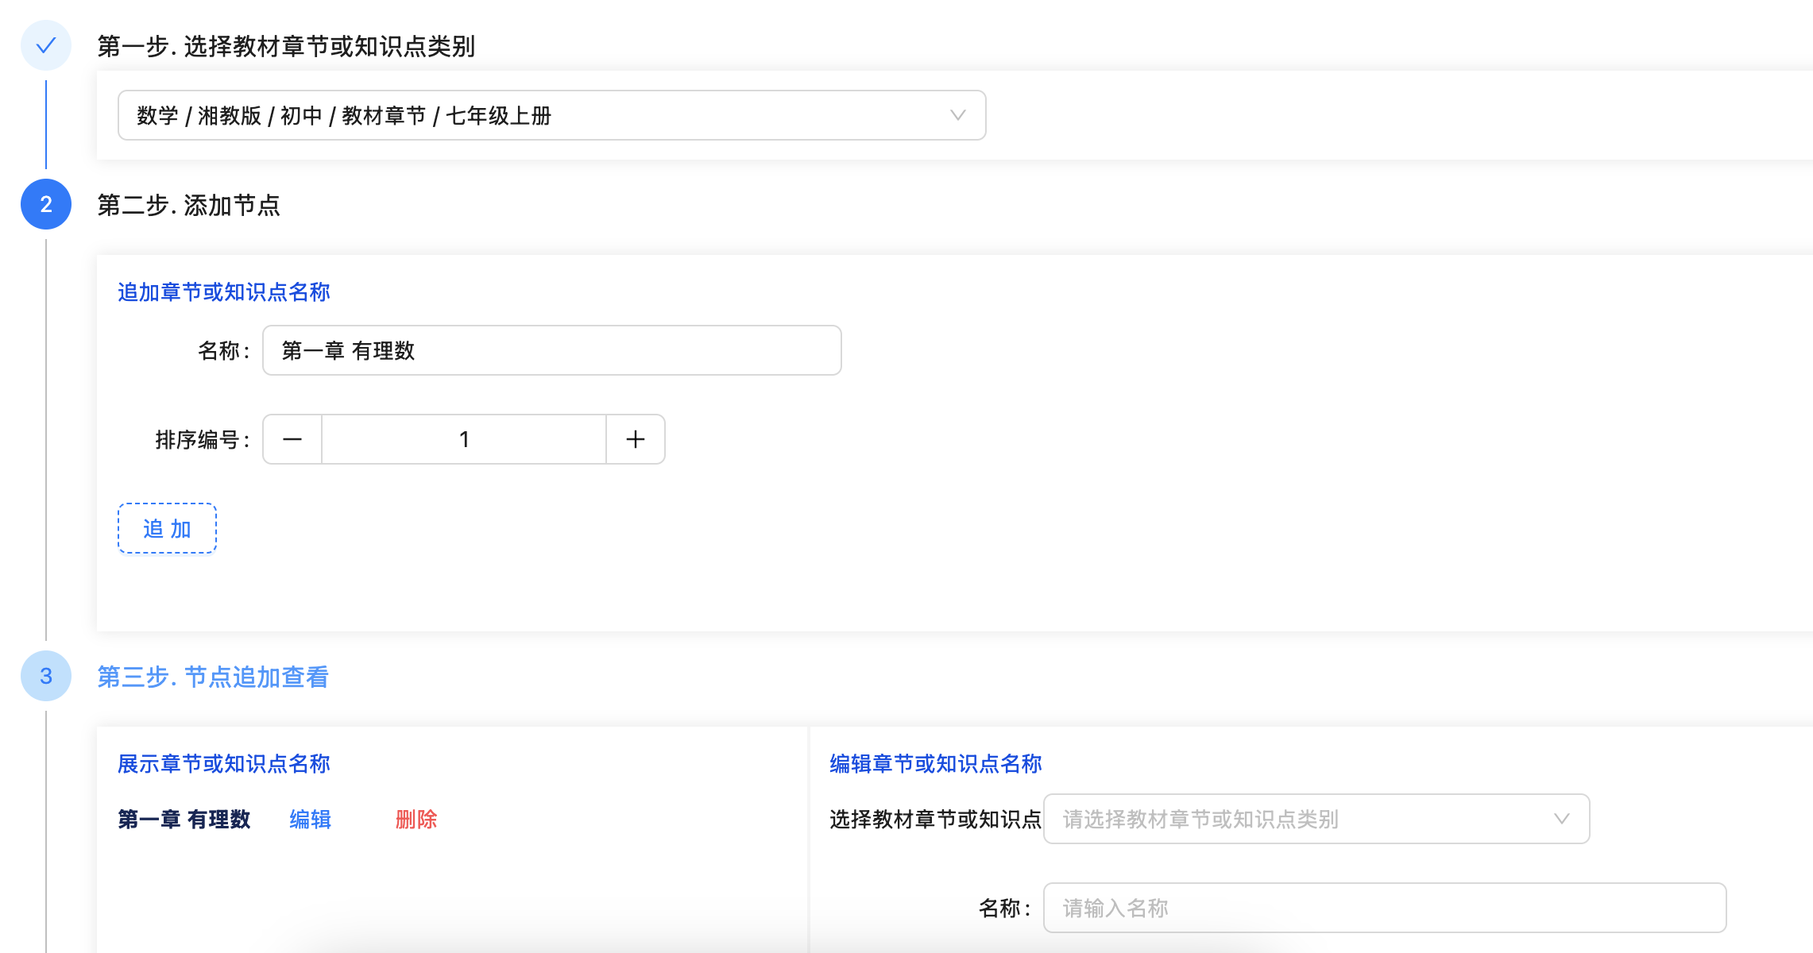This screenshot has height=953, width=1813.
Task: Click the 请输入名称 input field
Action: [x=1384, y=908]
